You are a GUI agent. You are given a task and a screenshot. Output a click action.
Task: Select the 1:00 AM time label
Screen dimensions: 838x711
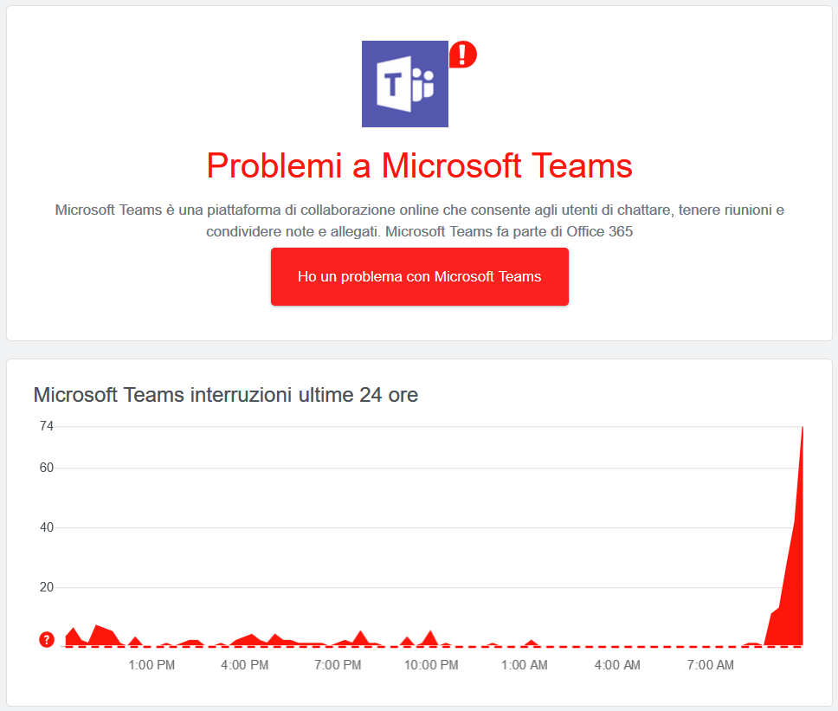coord(524,665)
